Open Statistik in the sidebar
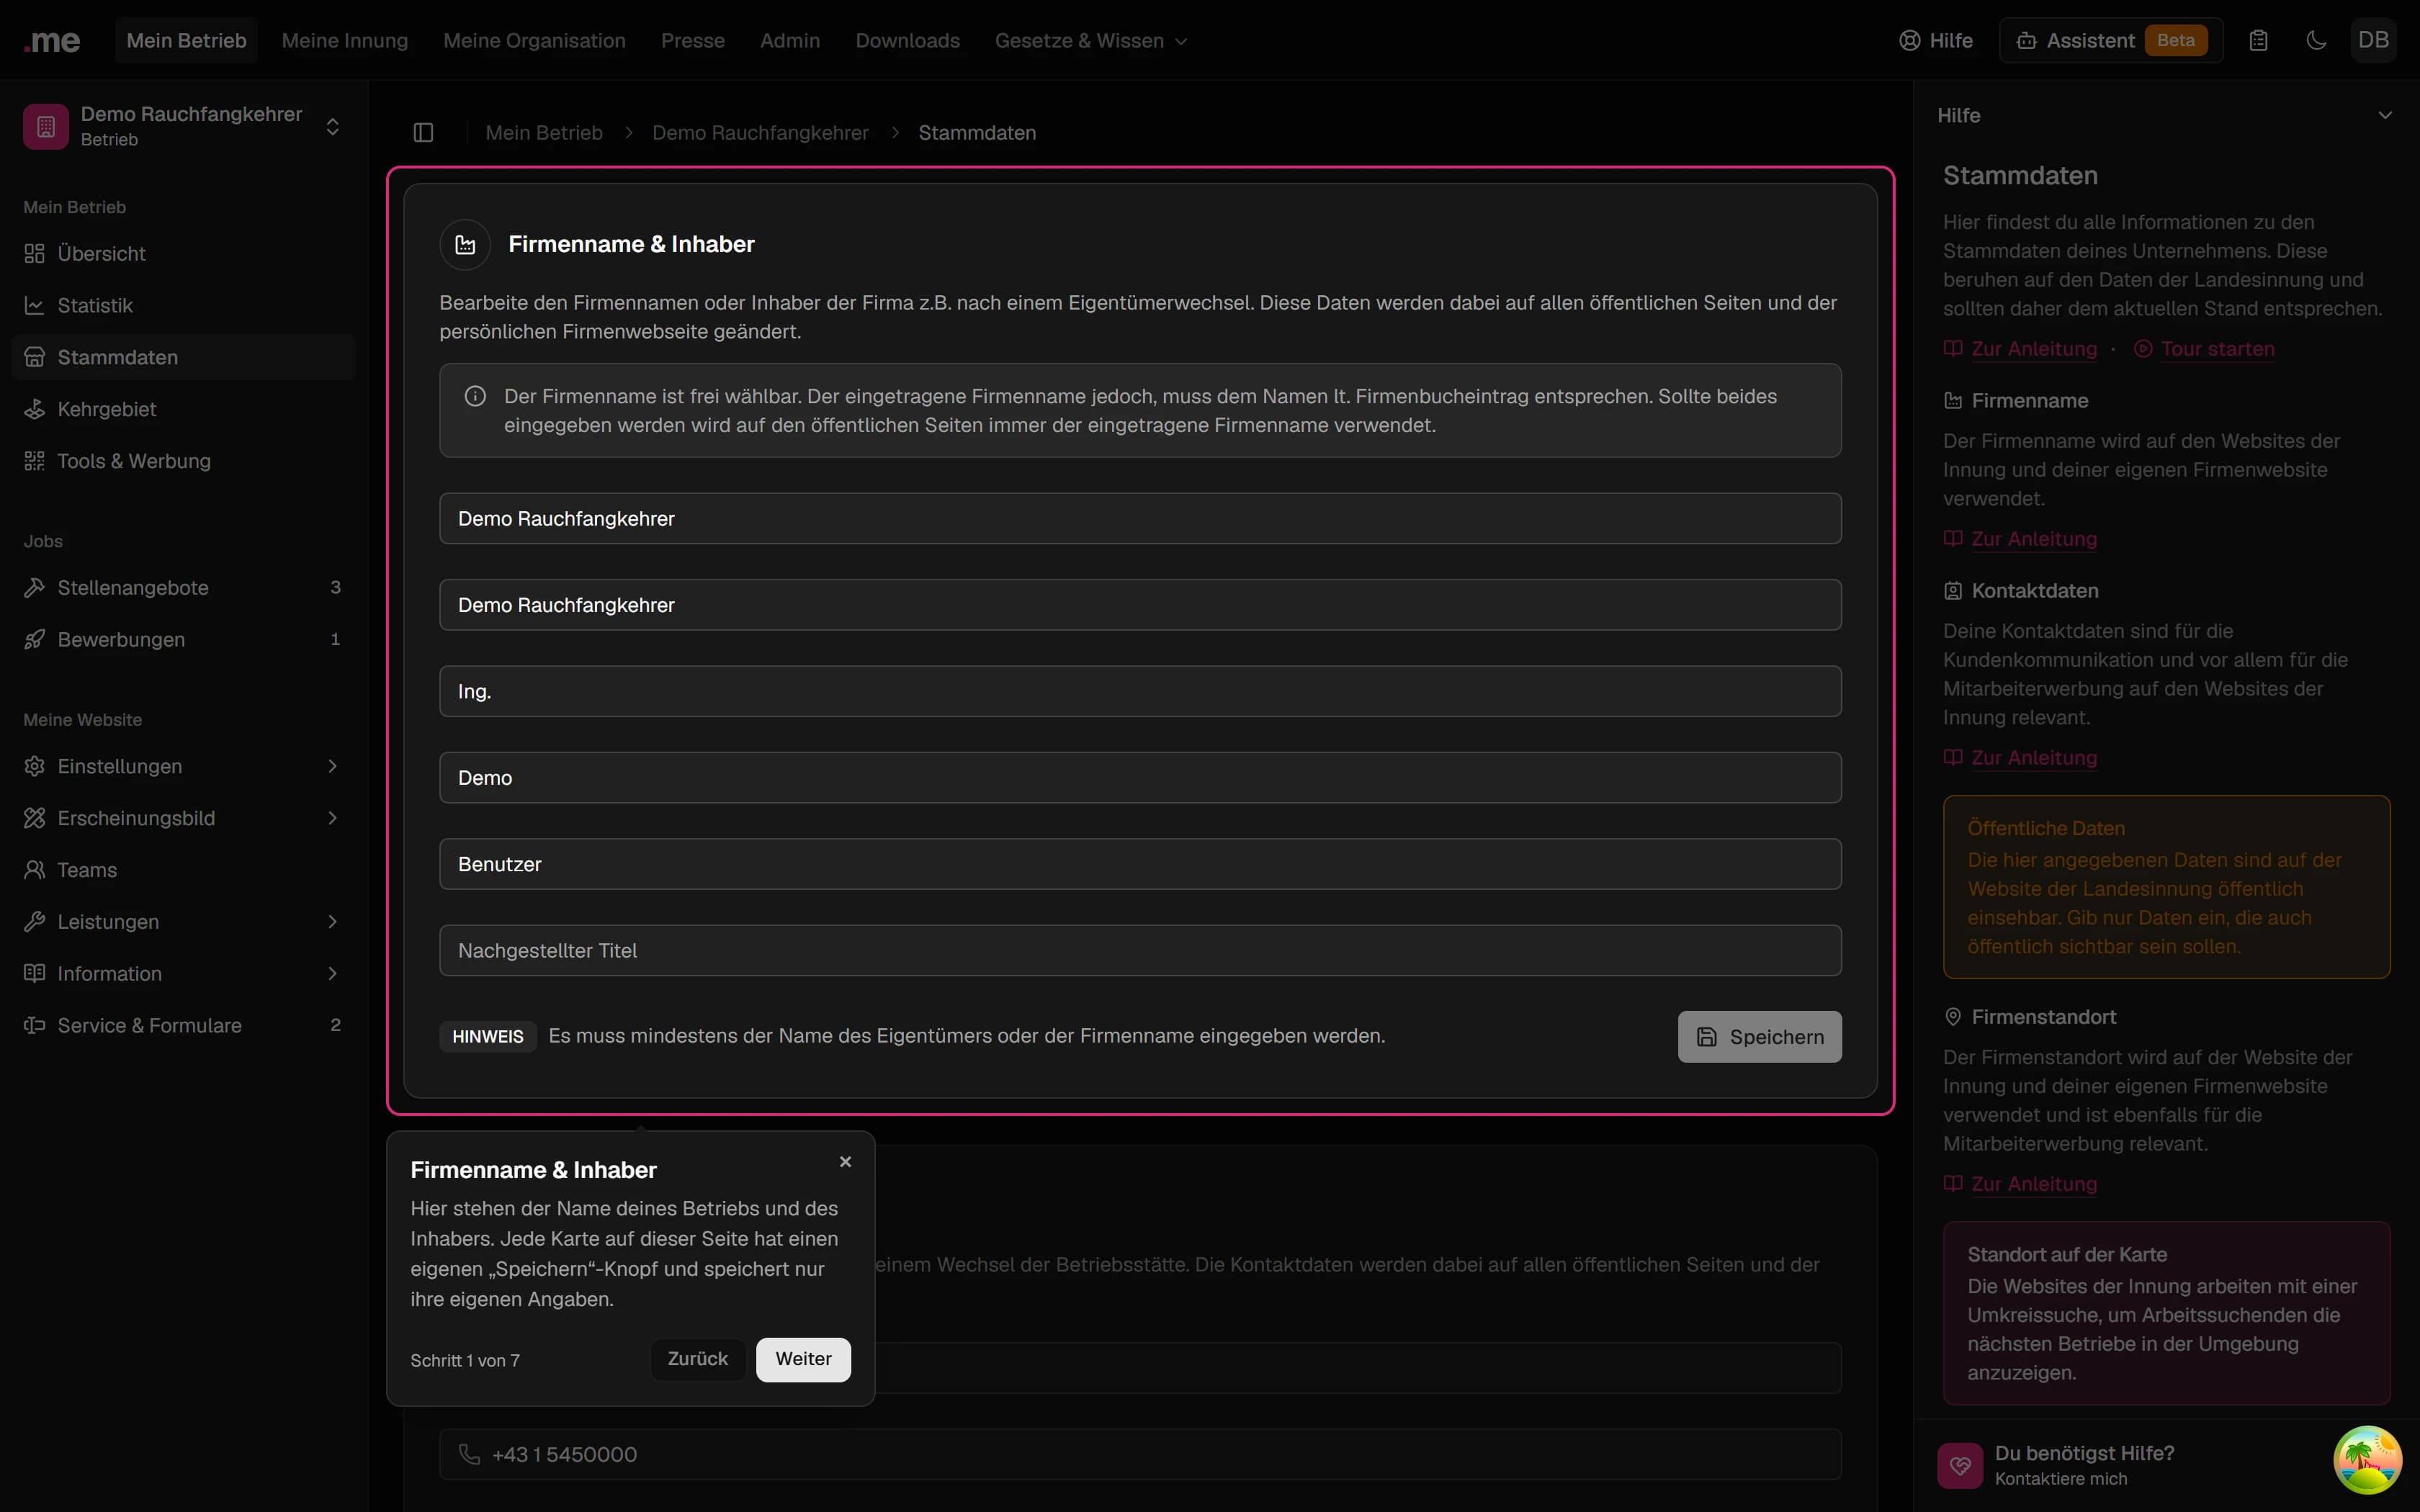Image resolution: width=2420 pixels, height=1512 pixels. (184, 306)
